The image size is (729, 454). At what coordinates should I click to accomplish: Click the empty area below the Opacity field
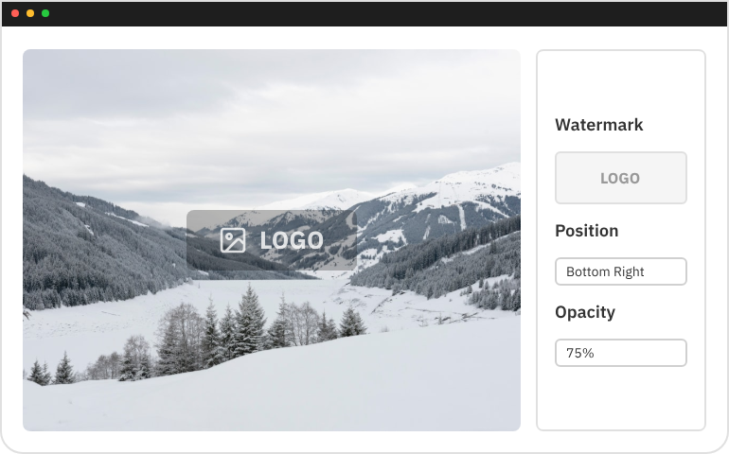pos(620,397)
